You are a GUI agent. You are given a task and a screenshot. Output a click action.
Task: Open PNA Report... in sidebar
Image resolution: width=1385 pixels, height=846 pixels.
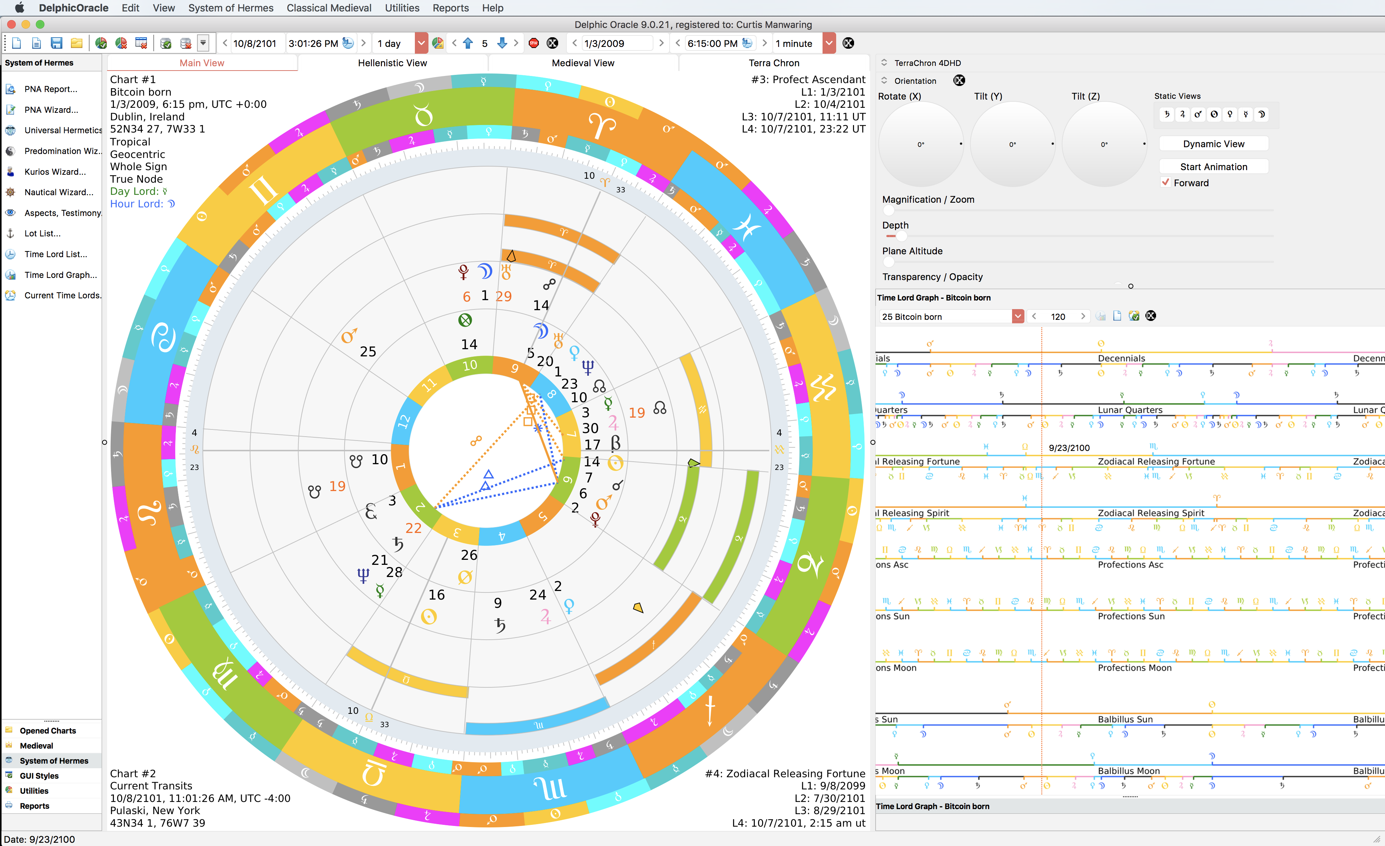tap(51, 89)
